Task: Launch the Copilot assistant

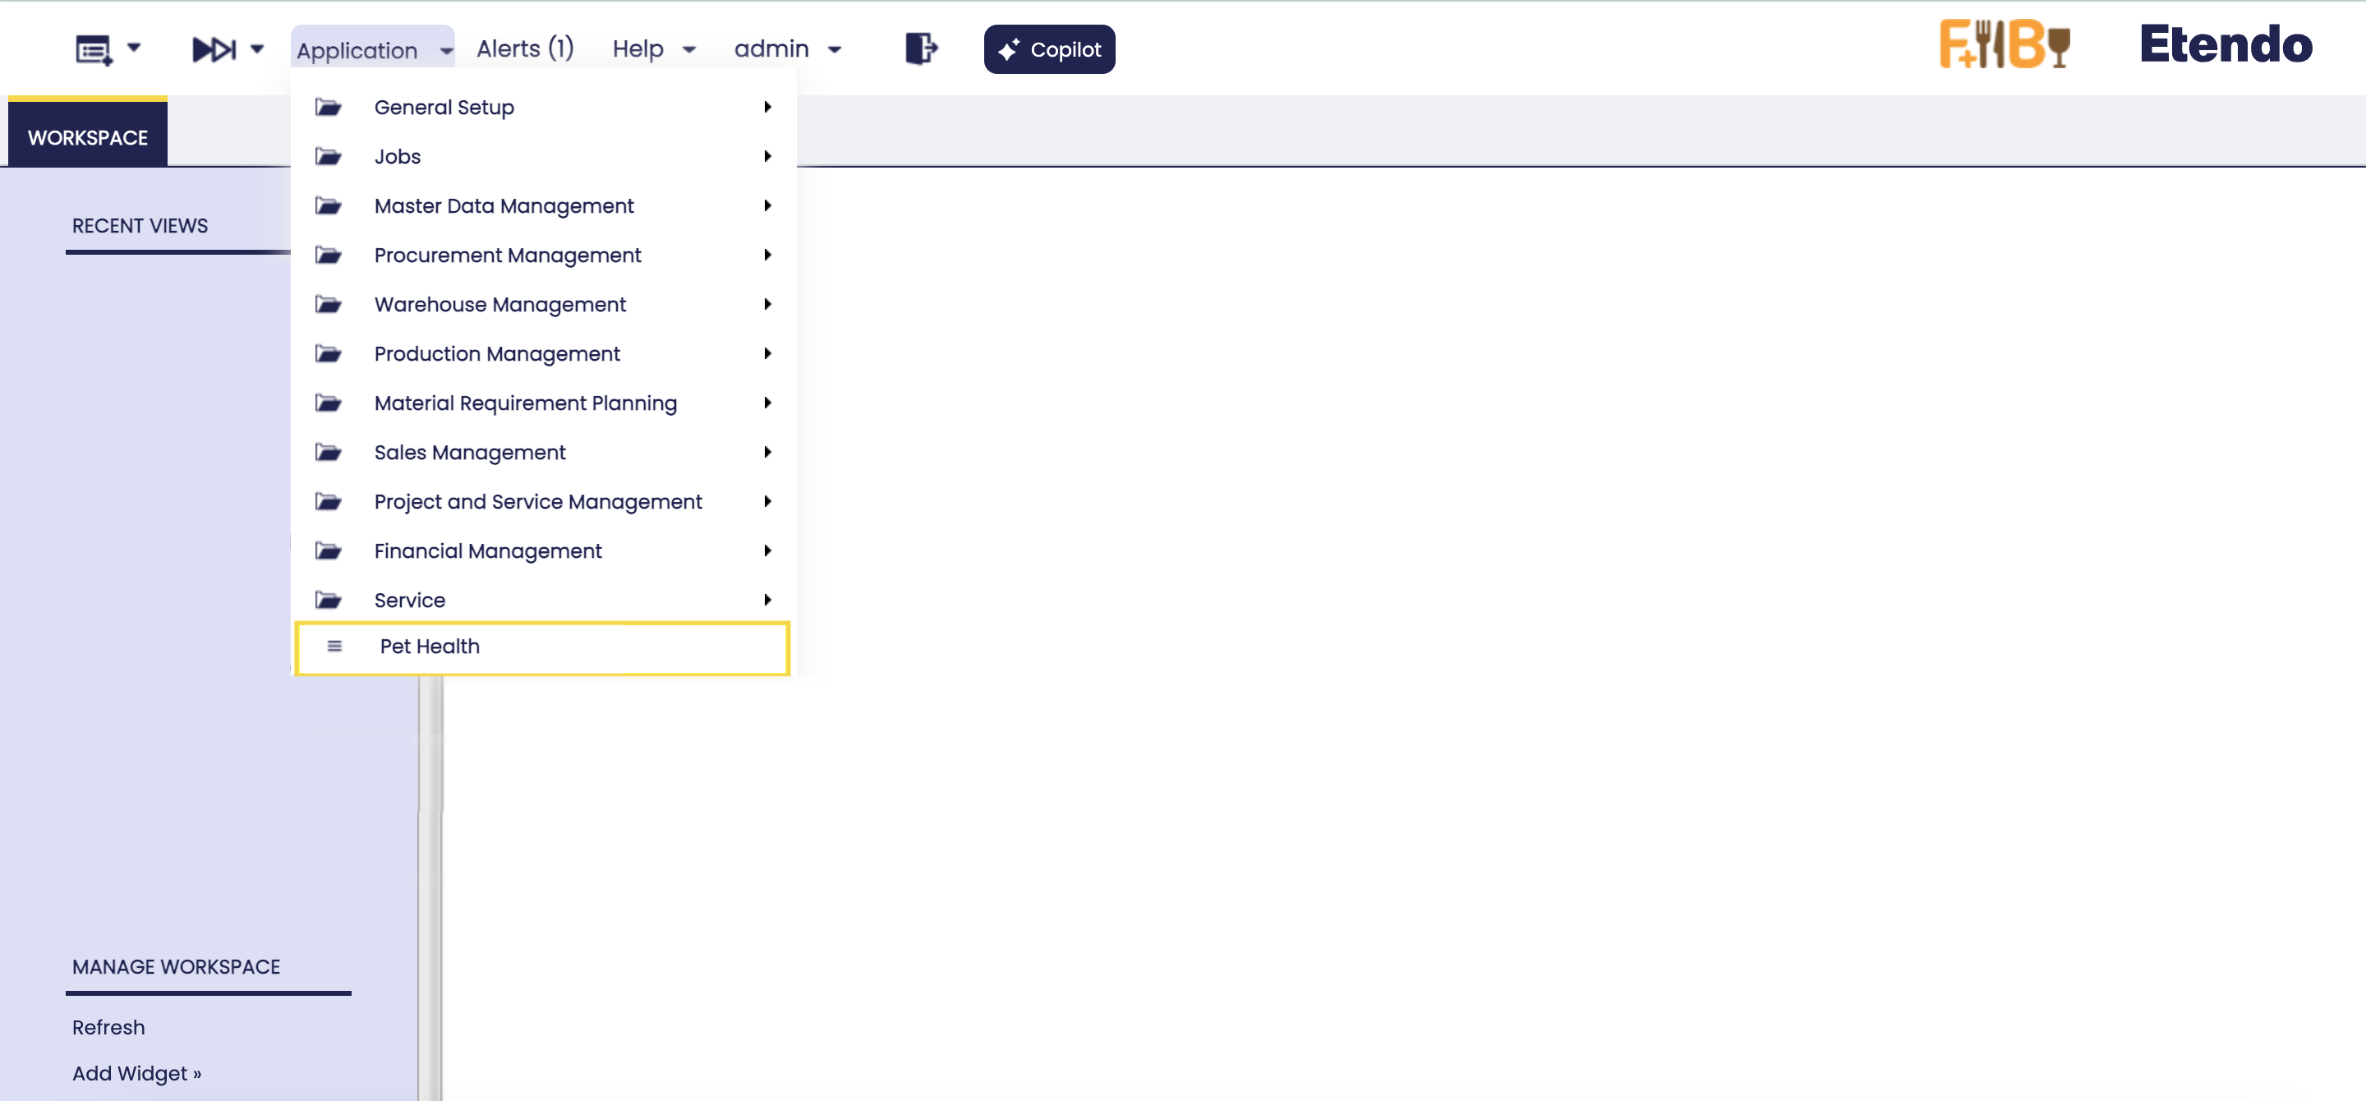Action: tap(1049, 49)
